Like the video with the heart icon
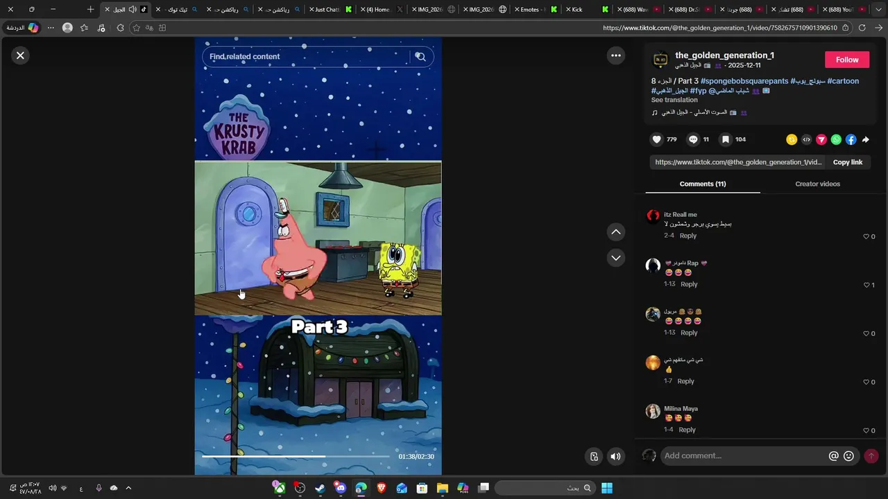The image size is (888, 499). coord(656,139)
